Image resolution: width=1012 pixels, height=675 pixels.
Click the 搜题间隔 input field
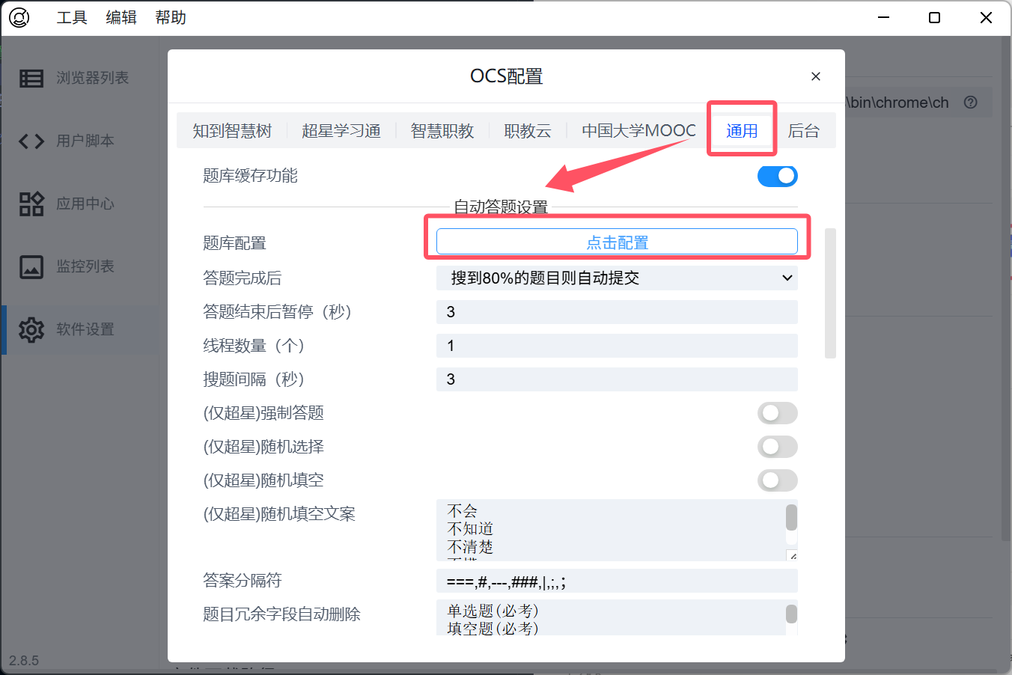click(x=617, y=379)
